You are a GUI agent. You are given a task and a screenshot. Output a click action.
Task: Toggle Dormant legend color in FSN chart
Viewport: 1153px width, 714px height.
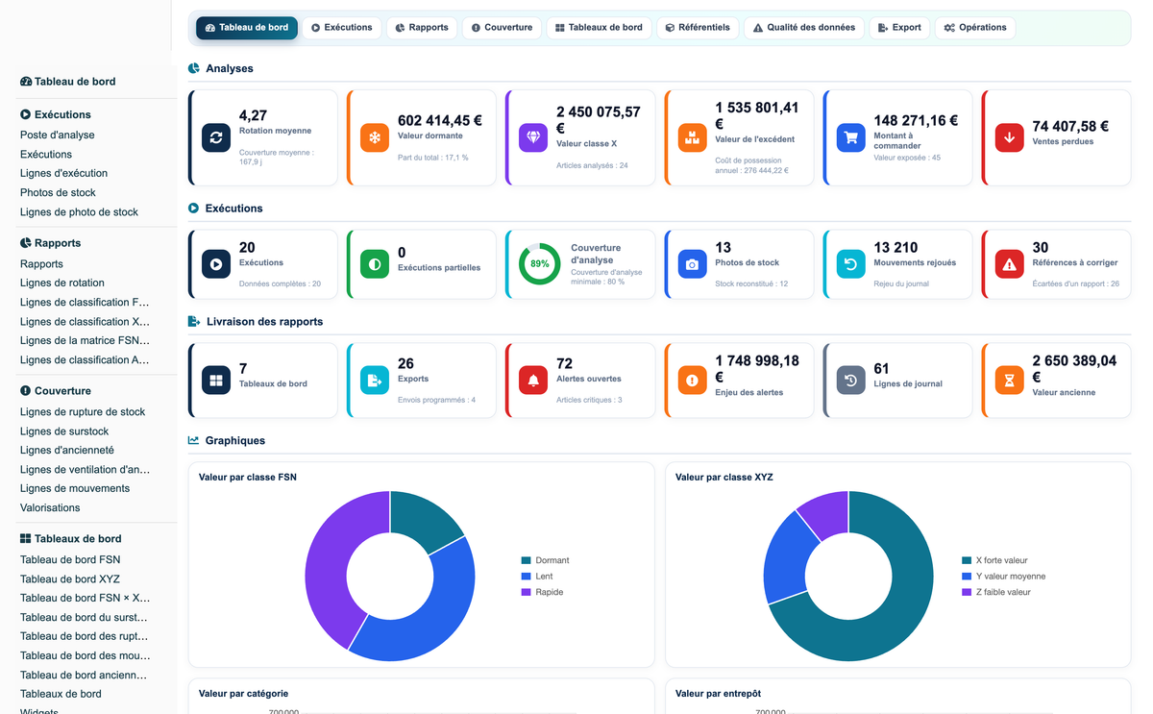[x=526, y=560]
